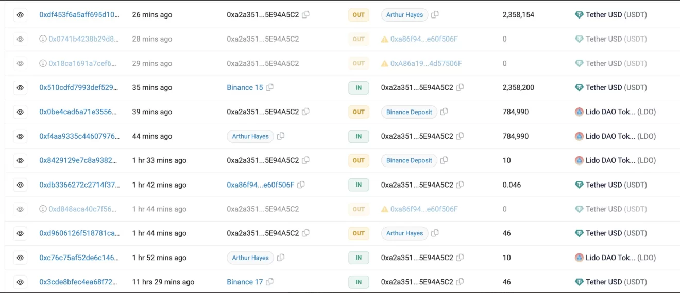This screenshot has width=680, height=293.
Task: Open sender address 0xa86f94...e60f506F in the 0.046 row
Action: (x=260, y=185)
